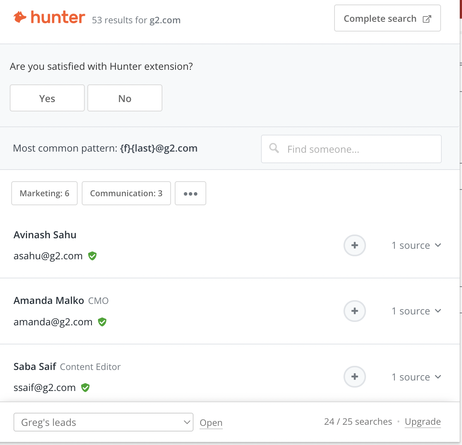Open the Greg's leads list dropdown
Screen dimensions: 462x445
(x=103, y=422)
